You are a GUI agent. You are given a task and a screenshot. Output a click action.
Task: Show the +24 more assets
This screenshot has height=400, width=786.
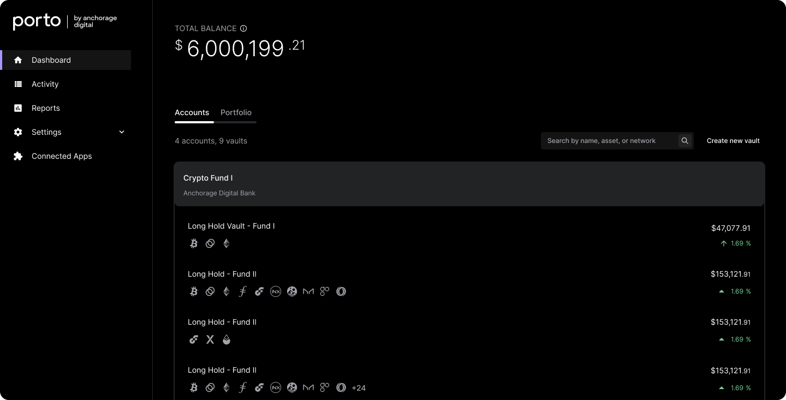[x=359, y=388]
